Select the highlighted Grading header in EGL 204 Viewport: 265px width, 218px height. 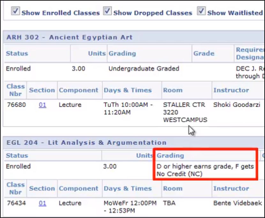[170, 156]
